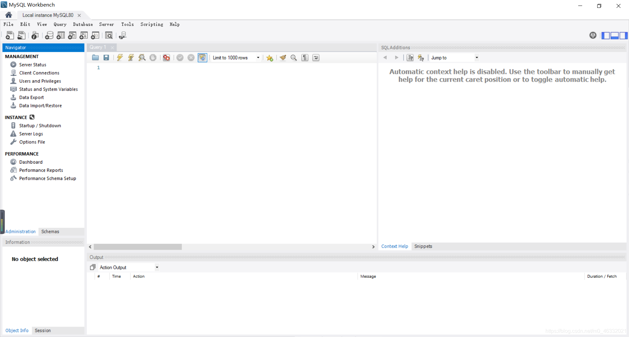Rollback the current transaction X icon
Screen dimensions: 629x337
[x=191, y=58]
